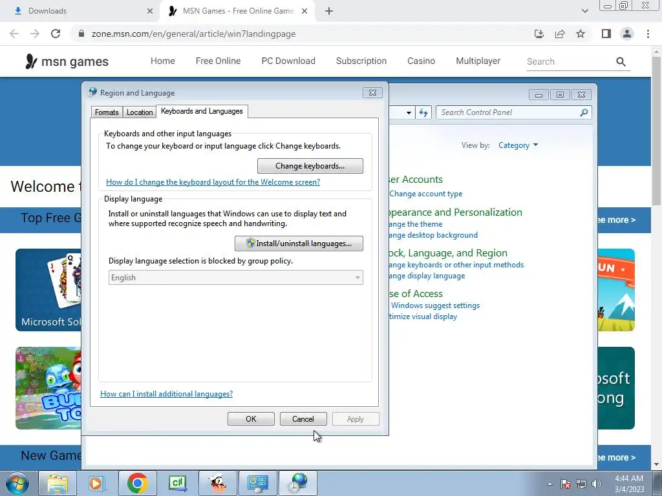Open the View by Category dropdown

coord(518,145)
